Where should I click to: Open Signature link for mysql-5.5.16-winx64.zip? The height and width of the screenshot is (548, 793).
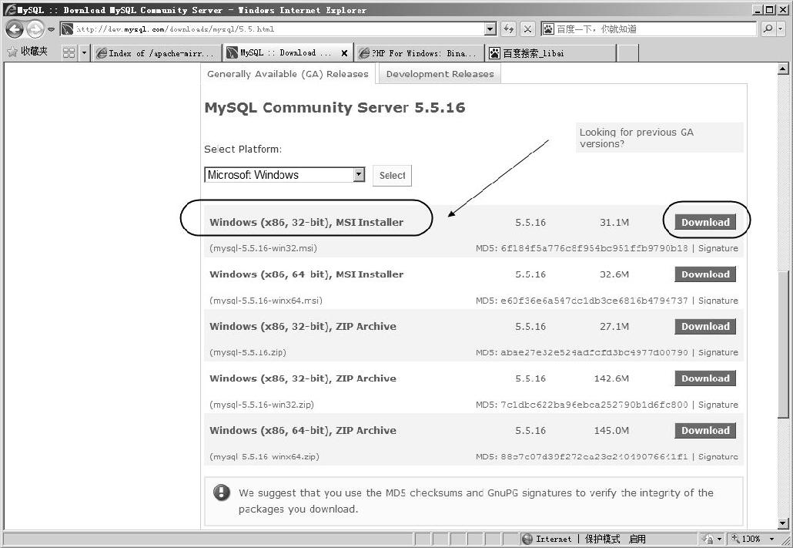[718, 457]
